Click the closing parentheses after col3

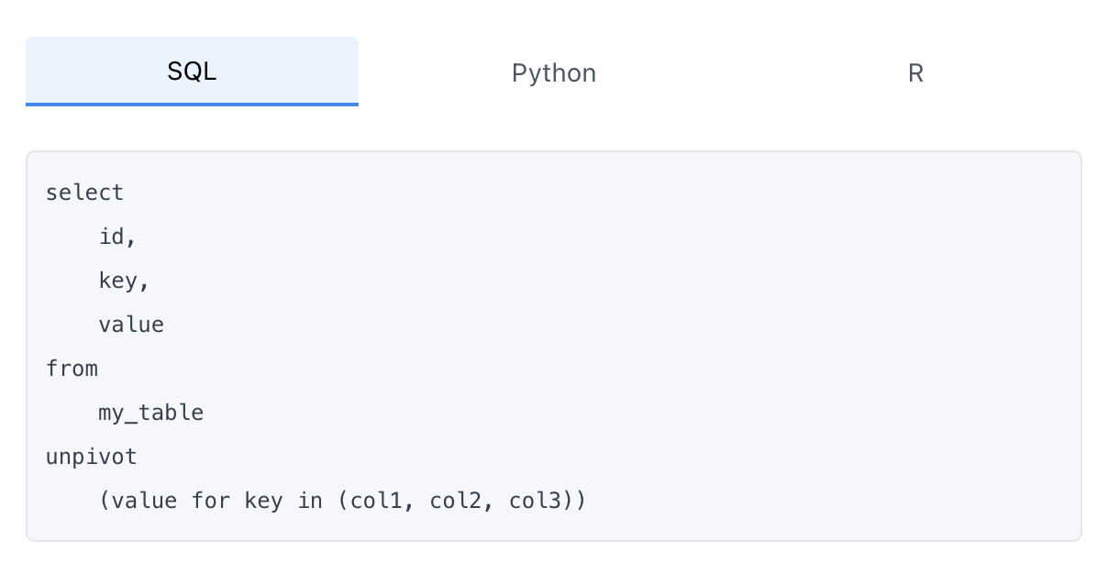point(573,501)
